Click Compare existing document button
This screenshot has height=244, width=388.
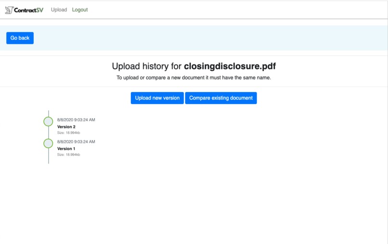[x=221, y=98]
